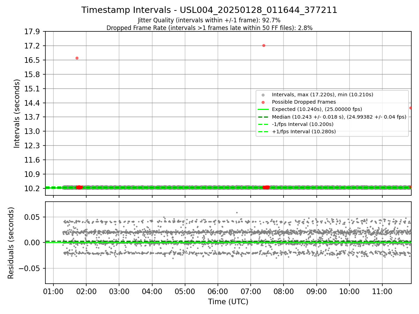Image resolution: width=419 pixels, height=314 pixels.
Task: Click the '07:00' time tick label
Action: (251, 291)
